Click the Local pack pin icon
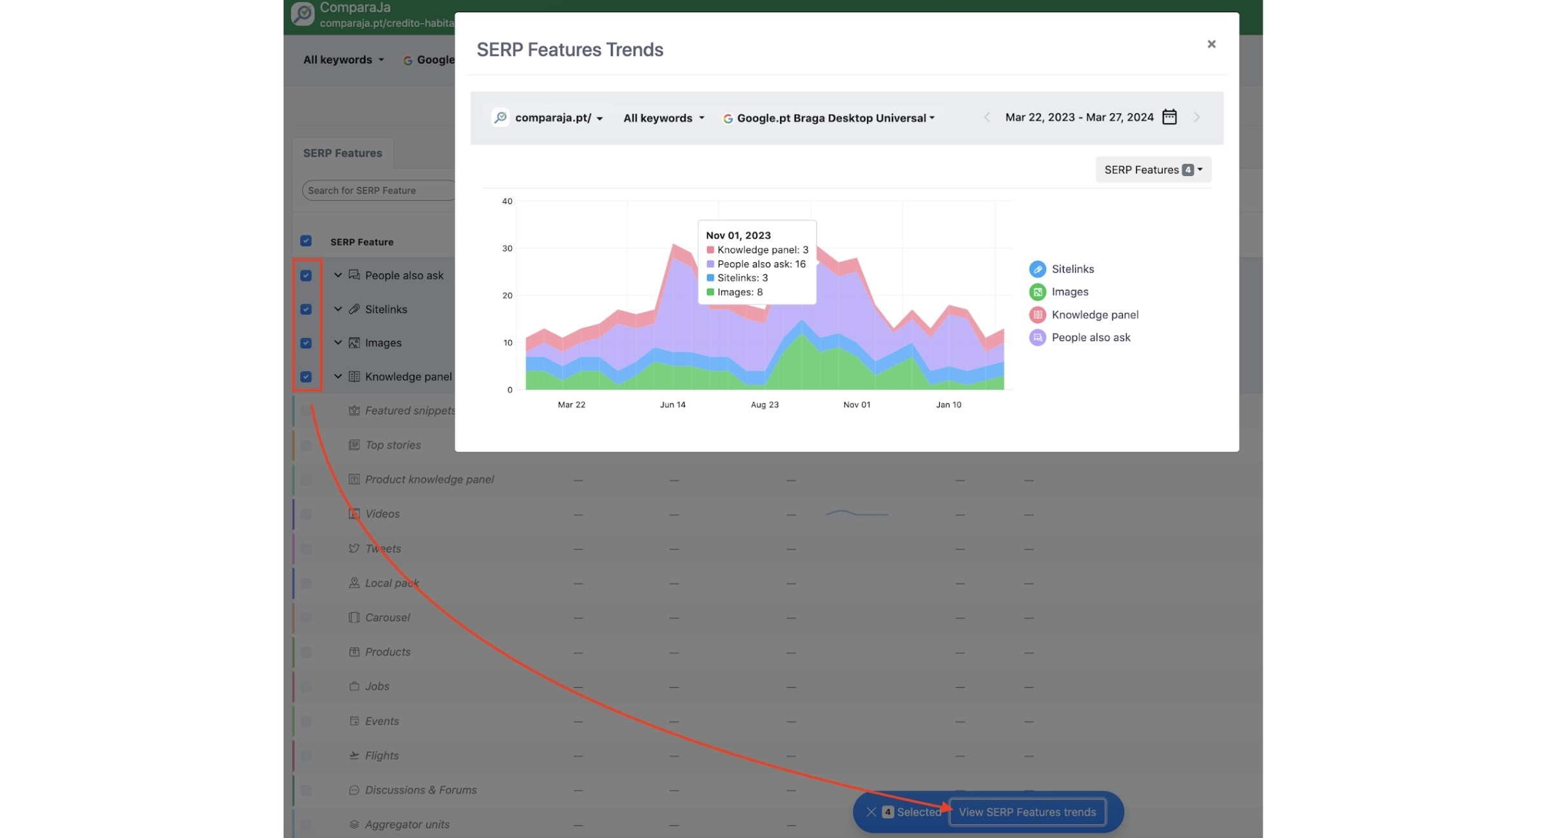Viewport: 1547px width, 838px height. [x=354, y=583]
